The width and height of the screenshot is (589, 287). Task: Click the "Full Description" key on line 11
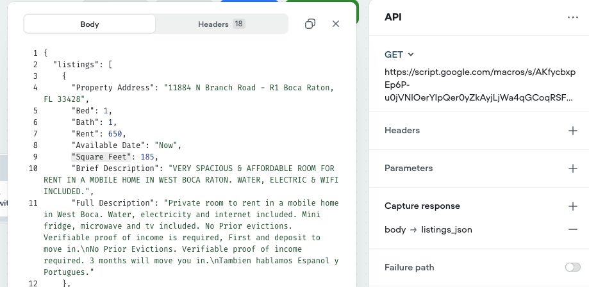click(x=115, y=203)
